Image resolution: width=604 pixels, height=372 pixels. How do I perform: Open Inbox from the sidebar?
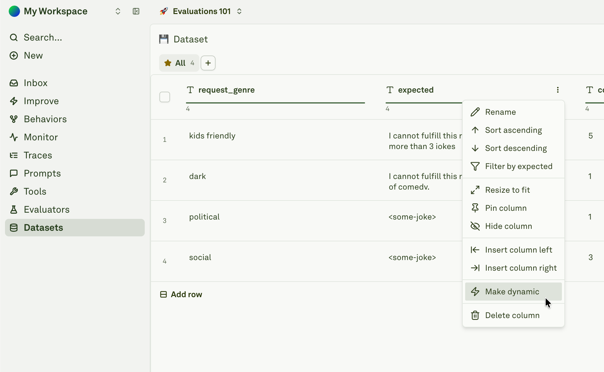[x=75, y=83]
